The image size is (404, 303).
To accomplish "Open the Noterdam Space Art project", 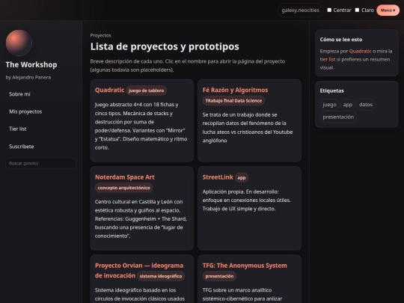I will coord(125,177).
